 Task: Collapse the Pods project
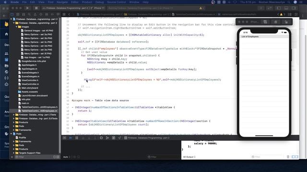pos(11,134)
